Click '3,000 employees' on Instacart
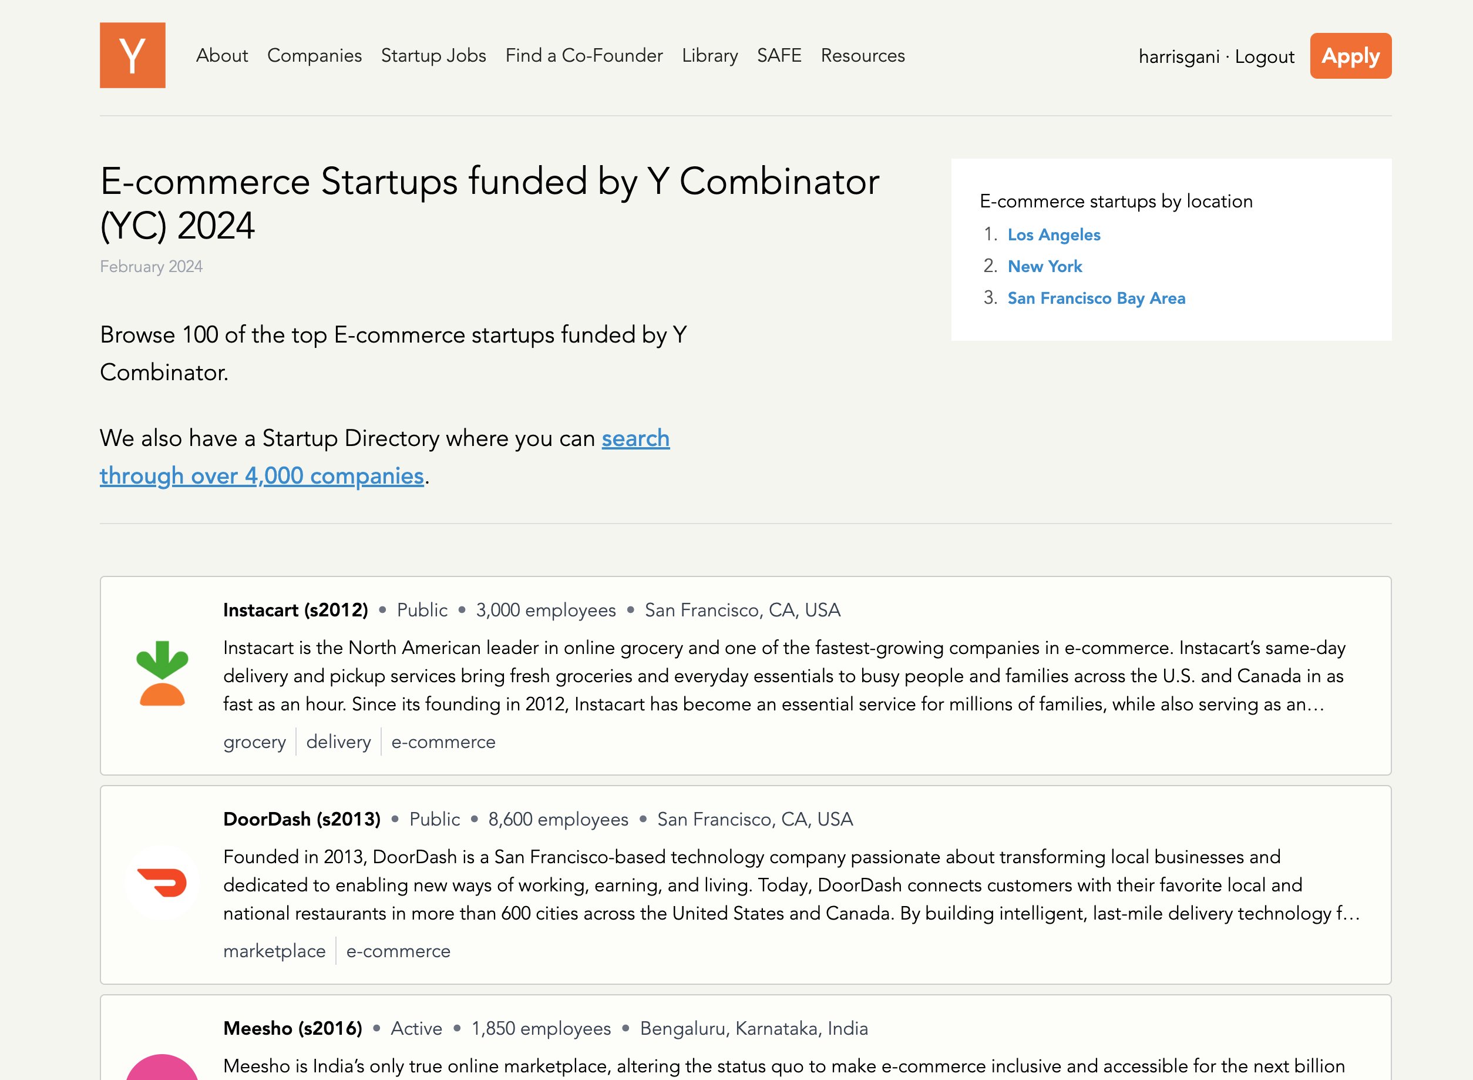This screenshot has height=1080, width=1473. 546,610
